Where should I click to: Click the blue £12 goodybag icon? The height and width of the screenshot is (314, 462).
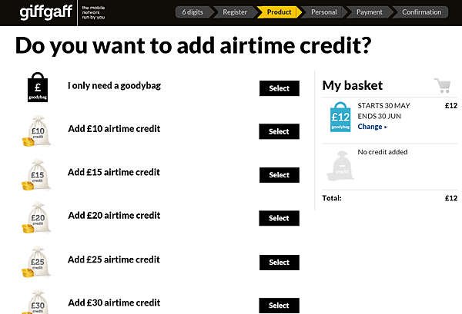[x=340, y=117]
